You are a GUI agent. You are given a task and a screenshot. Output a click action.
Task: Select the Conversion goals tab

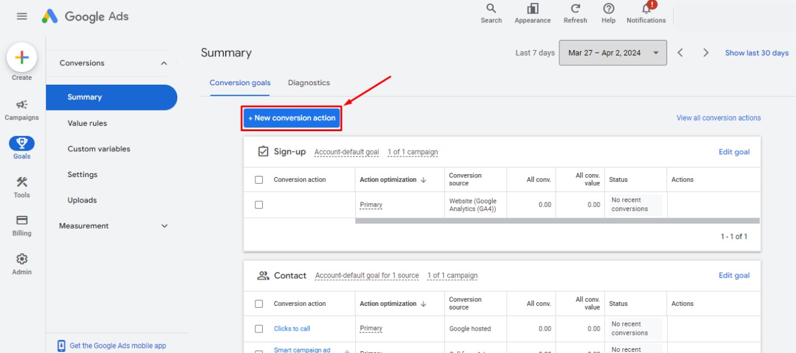240,83
